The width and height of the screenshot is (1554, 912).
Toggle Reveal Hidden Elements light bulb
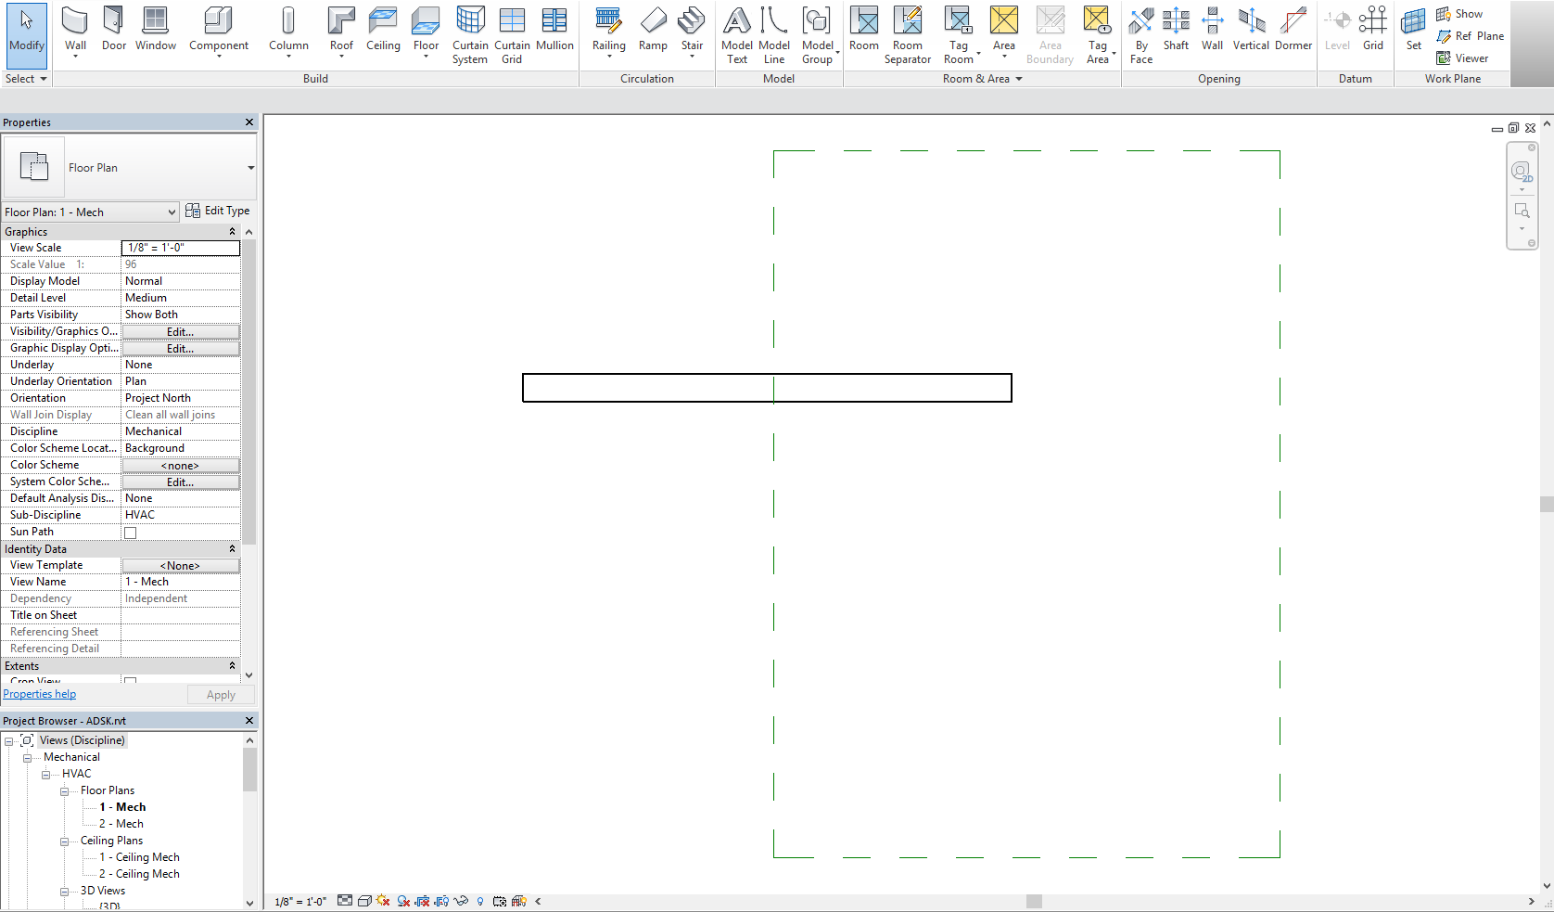coord(480,901)
